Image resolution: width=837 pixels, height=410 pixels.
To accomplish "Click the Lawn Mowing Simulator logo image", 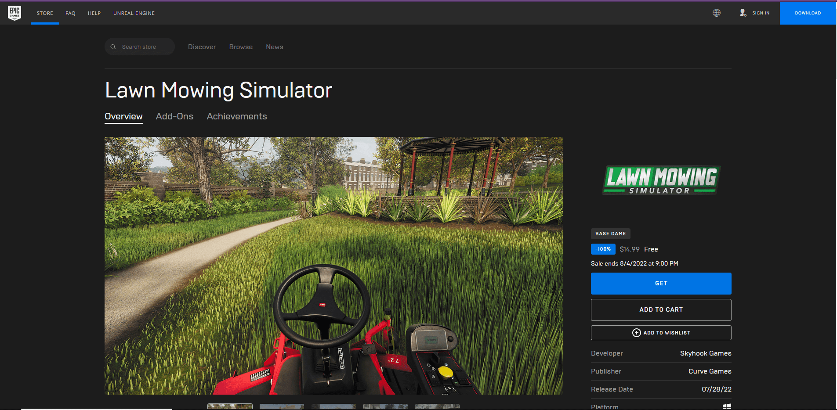I will point(661,180).
